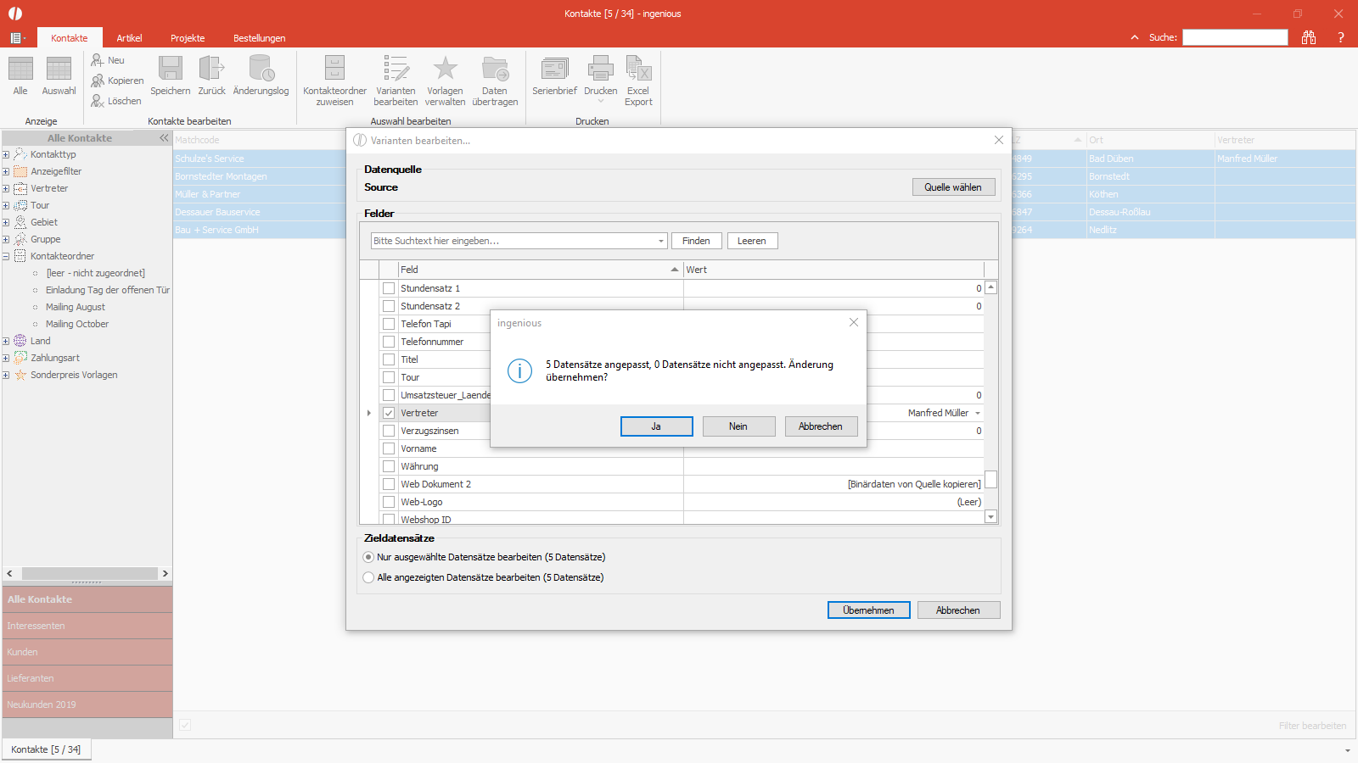The height and width of the screenshot is (763, 1358).
Task: Open Vorlagen verwalten
Action: (445, 81)
